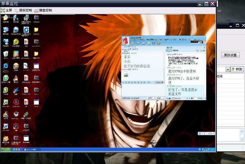Expand the scissors screenshot dropdown arrow

(146, 83)
